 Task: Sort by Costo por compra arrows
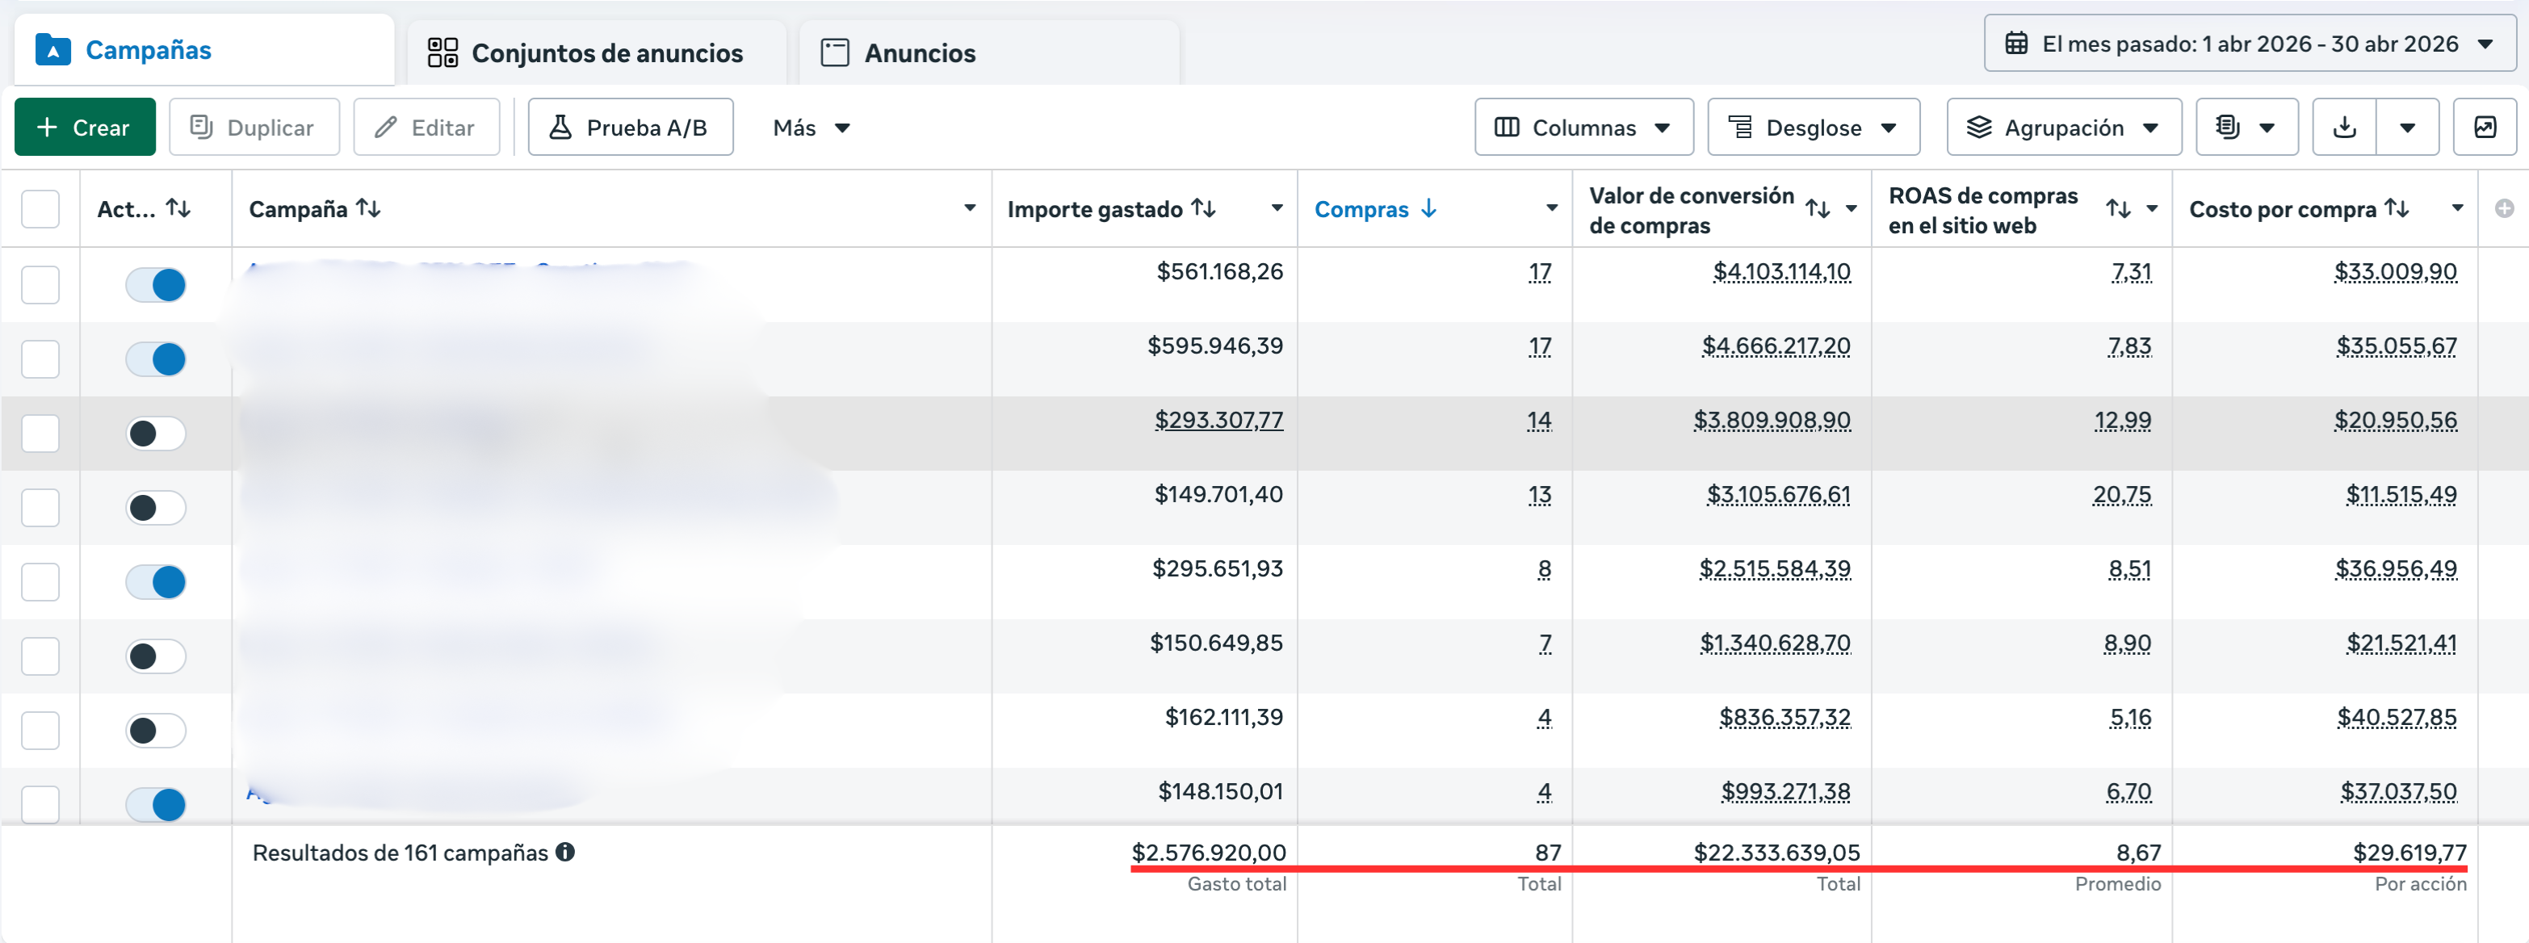(2397, 209)
